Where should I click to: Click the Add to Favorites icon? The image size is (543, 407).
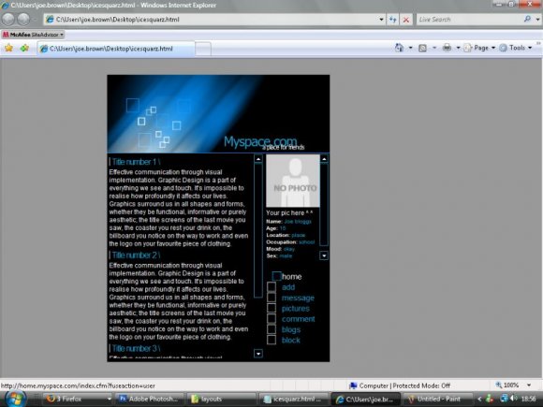pyautogui.click(x=24, y=48)
